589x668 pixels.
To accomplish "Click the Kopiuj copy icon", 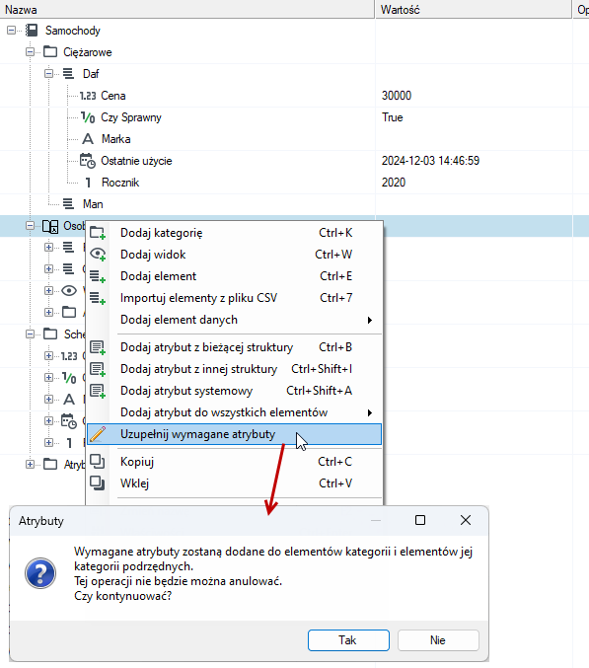I will [98, 462].
